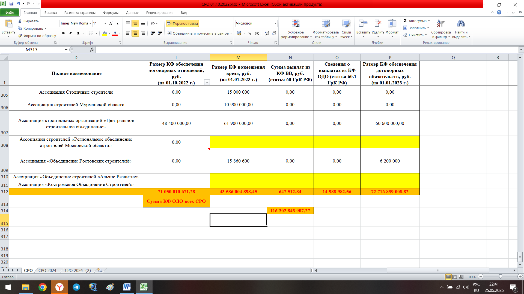Expand the AutoSum (Автосумма) dropdown arrow
524x294 pixels.
[429, 21]
